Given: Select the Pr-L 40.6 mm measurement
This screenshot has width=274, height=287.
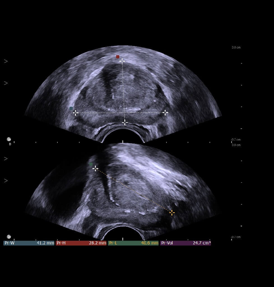Looking at the screenshot, I should click(x=133, y=243).
